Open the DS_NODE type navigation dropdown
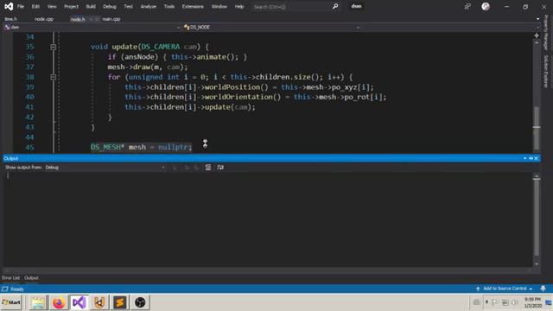Viewport: 553px width, 311px height. (271, 27)
